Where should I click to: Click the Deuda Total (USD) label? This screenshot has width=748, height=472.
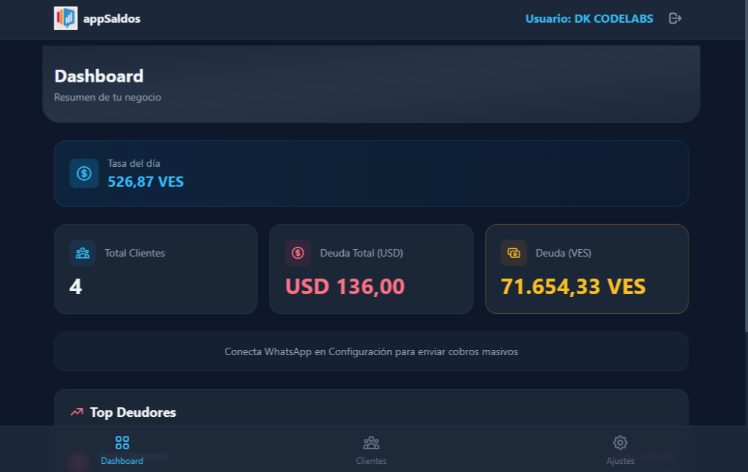(362, 253)
